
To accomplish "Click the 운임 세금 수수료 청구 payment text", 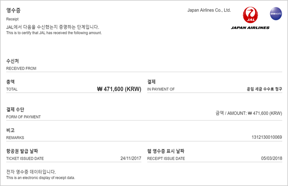I will (264, 89).
